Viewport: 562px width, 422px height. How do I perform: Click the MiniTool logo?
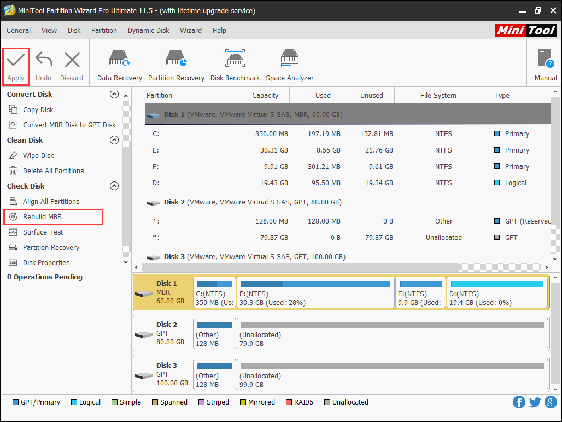tap(526, 31)
